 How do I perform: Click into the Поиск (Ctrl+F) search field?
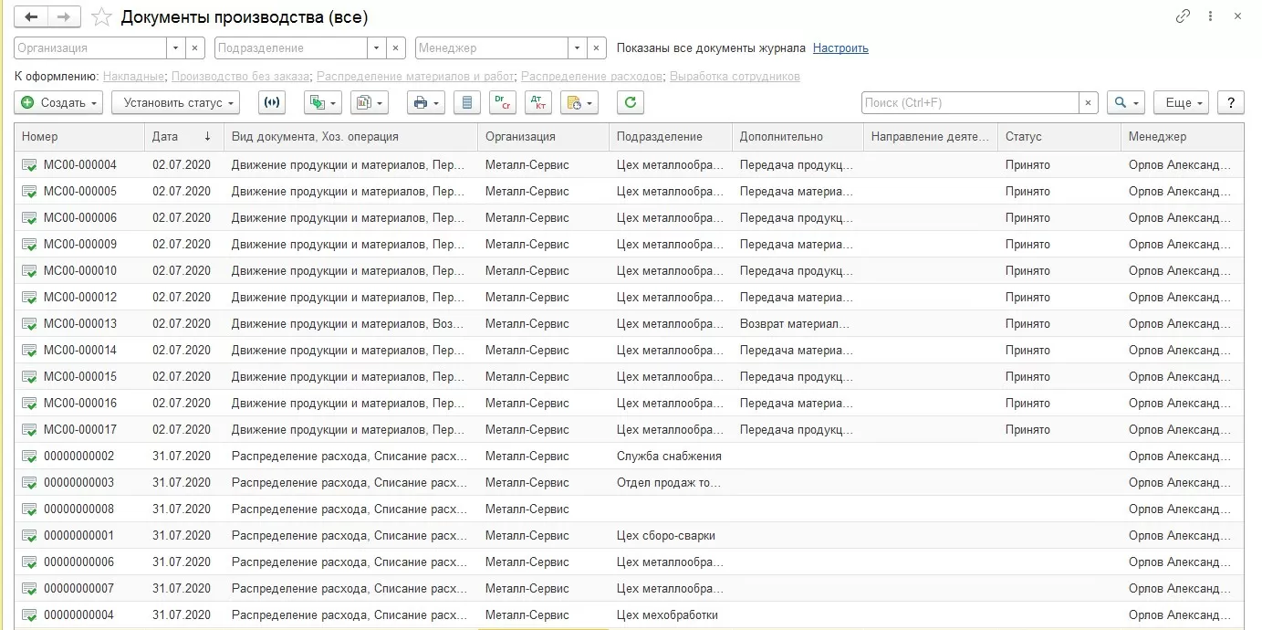coord(969,103)
